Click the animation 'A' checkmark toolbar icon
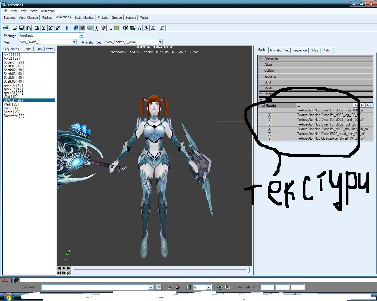 [x=44, y=28]
